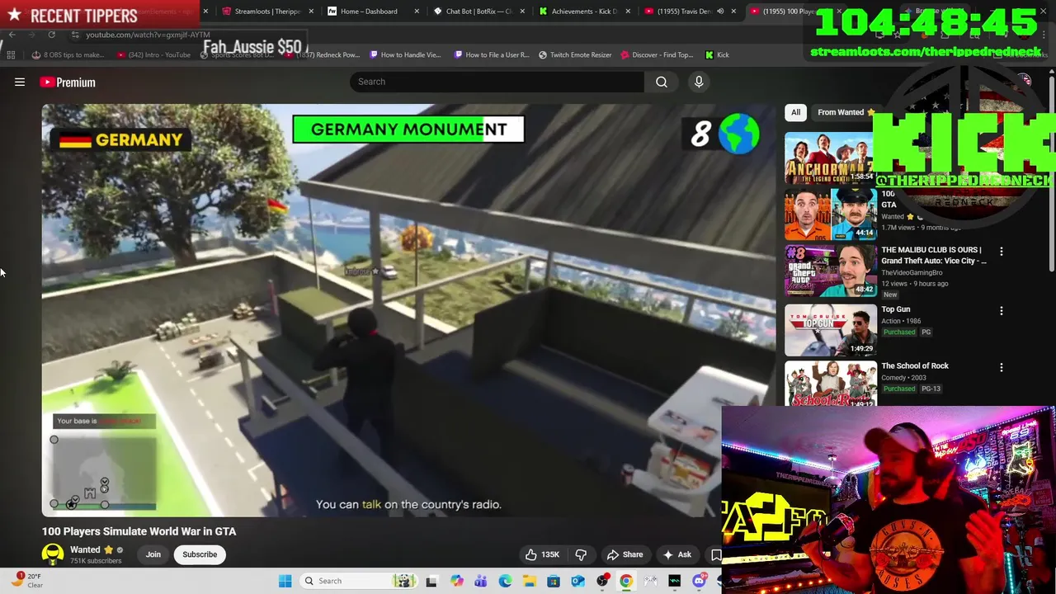Open the YouTube guide hamburger menu
Screen dimensions: 1056x594
(20, 82)
